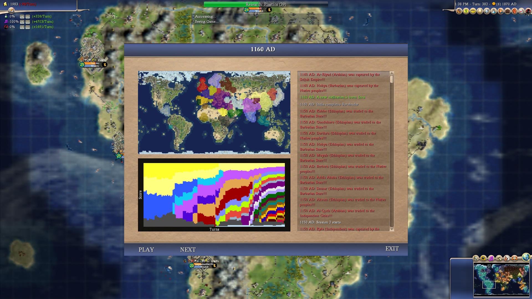This screenshot has width=532, height=299.
Task: Click the 'Autosaving...' message text
Action: pos(205,17)
